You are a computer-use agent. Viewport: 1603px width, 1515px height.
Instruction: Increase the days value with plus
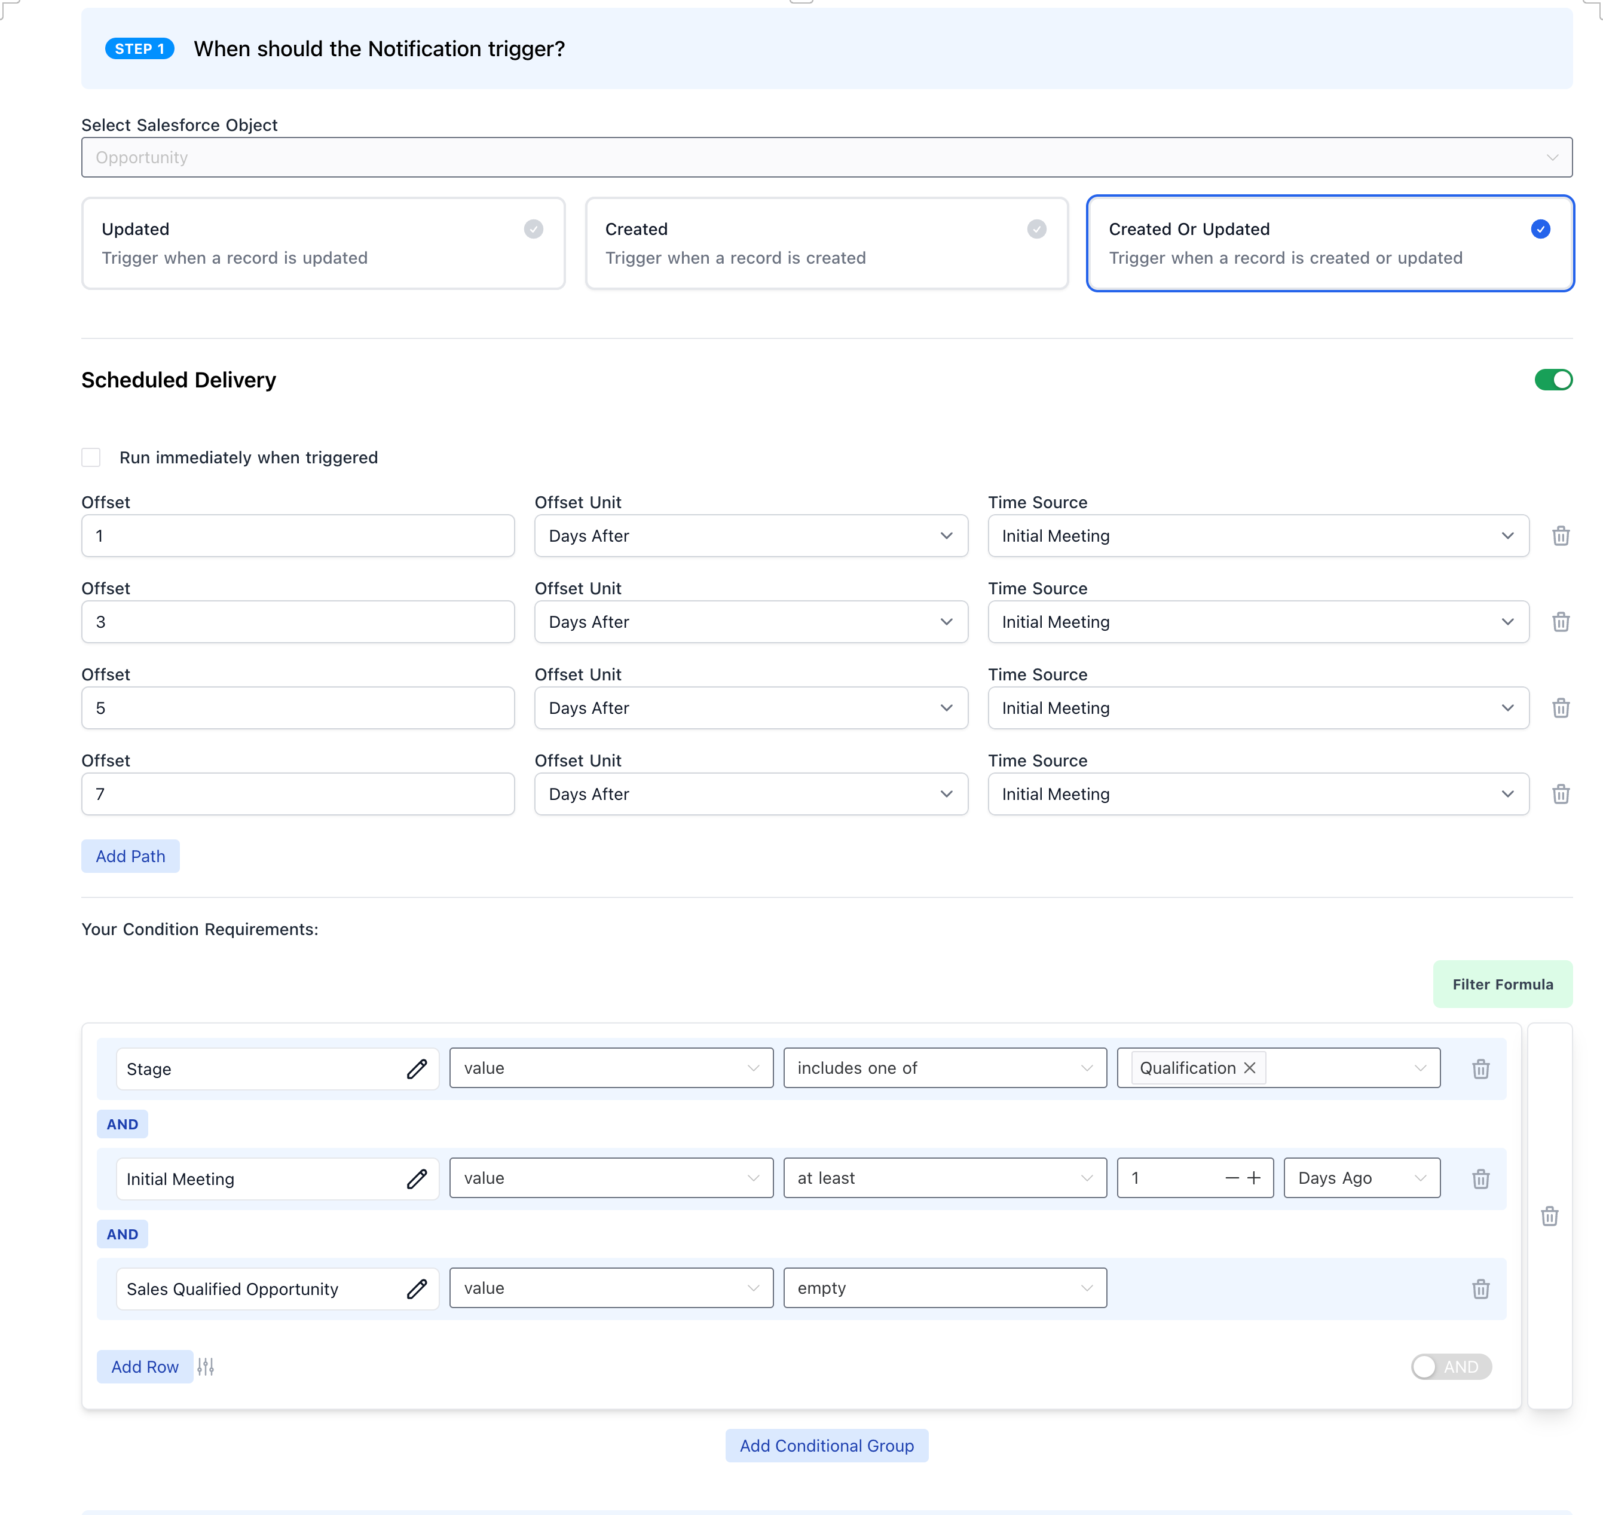(x=1253, y=1178)
